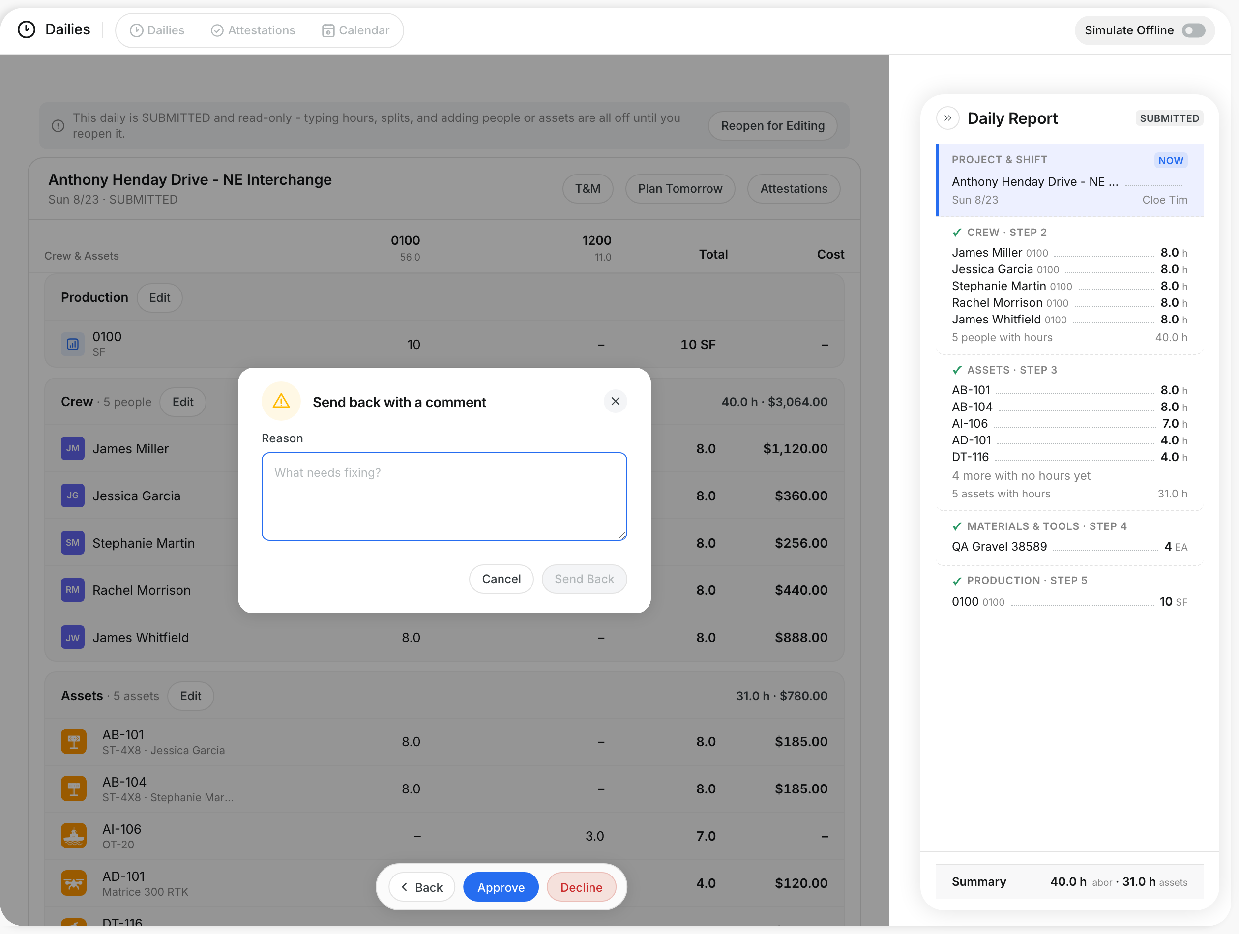Approve the daily report
Viewport: 1239px width, 934px height.
501,887
